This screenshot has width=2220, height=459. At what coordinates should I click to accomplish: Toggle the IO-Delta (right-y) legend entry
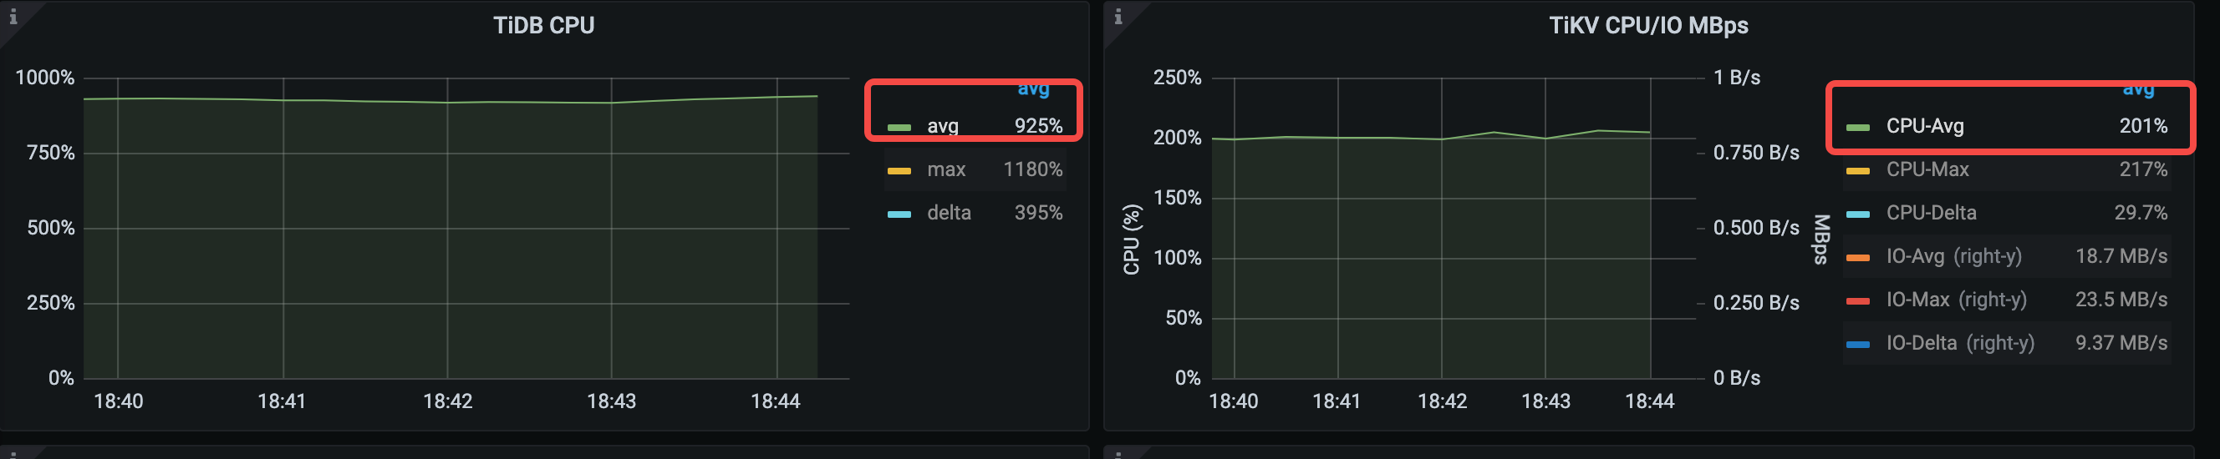(1960, 343)
